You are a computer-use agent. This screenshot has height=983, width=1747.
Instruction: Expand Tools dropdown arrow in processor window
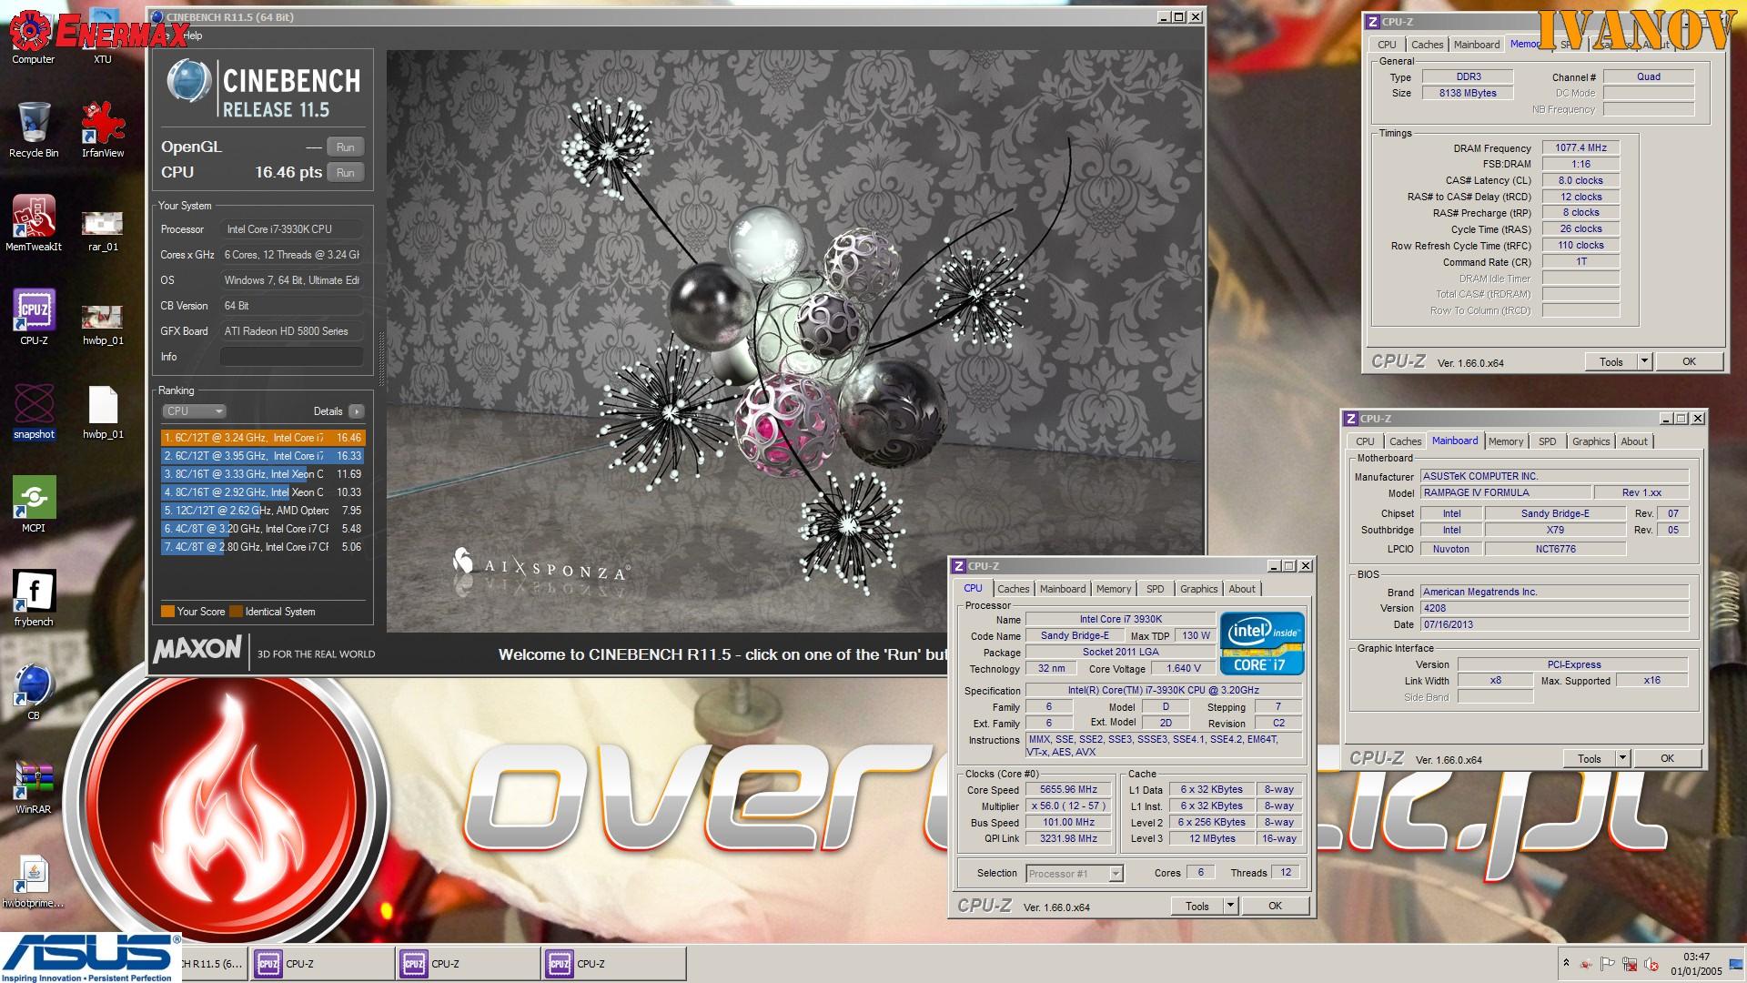click(1230, 906)
